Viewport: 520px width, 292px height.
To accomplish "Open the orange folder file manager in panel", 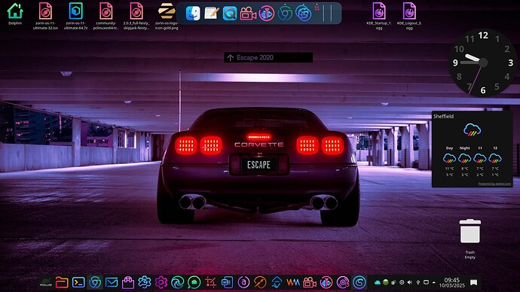I will 62,282.
